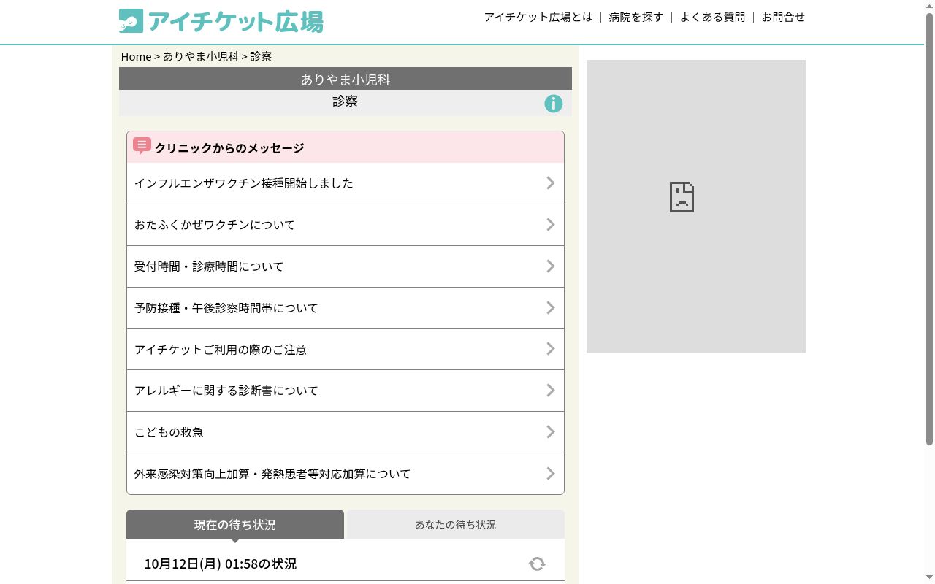Open アレルギーに関する診断書について message
935x584 pixels.
click(x=346, y=391)
